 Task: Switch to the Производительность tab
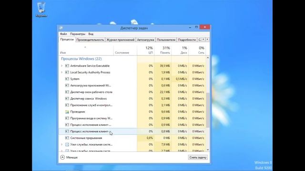[90, 40]
